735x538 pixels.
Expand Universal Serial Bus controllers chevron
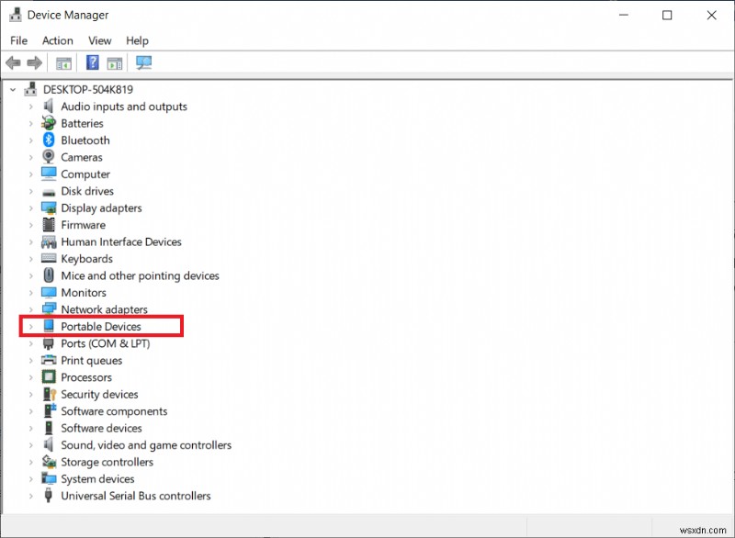click(x=31, y=496)
